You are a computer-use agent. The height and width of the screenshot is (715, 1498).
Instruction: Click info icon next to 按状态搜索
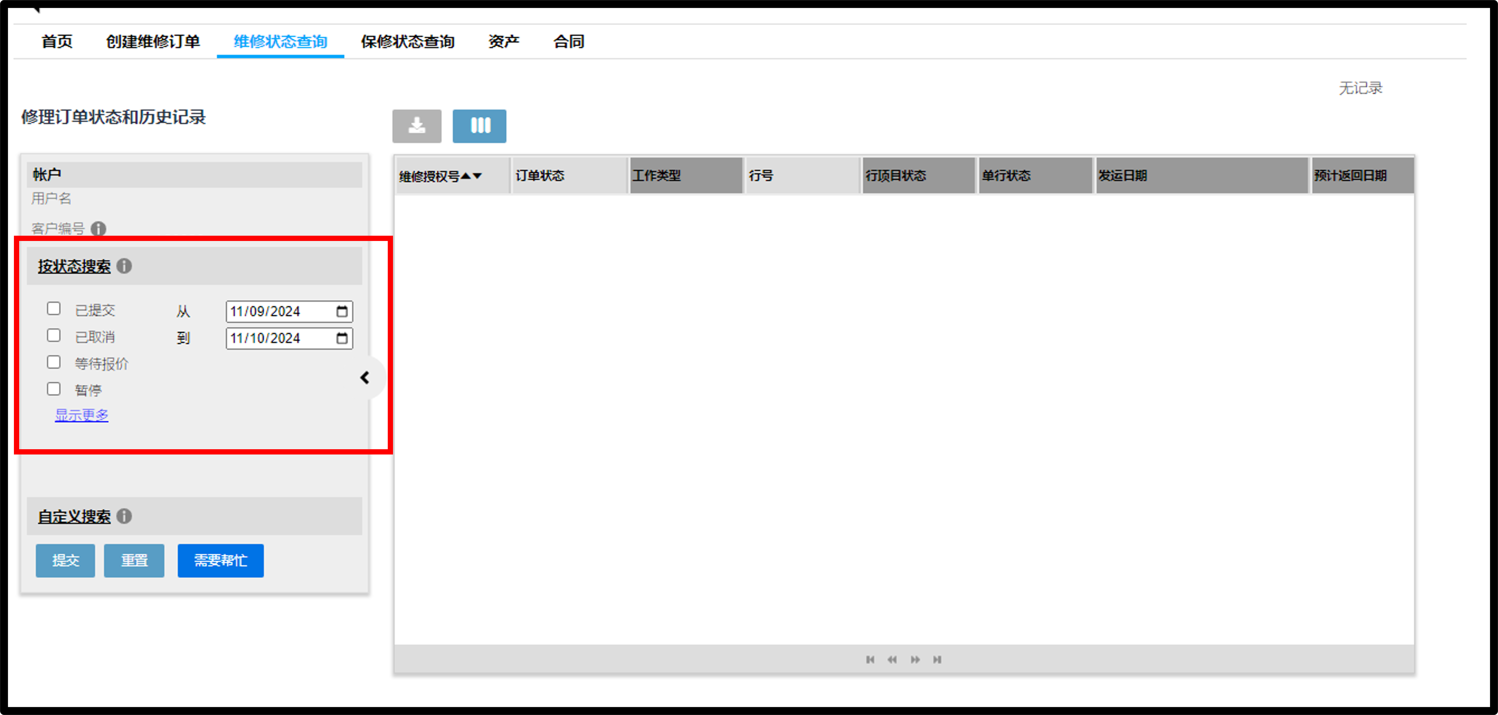(124, 266)
